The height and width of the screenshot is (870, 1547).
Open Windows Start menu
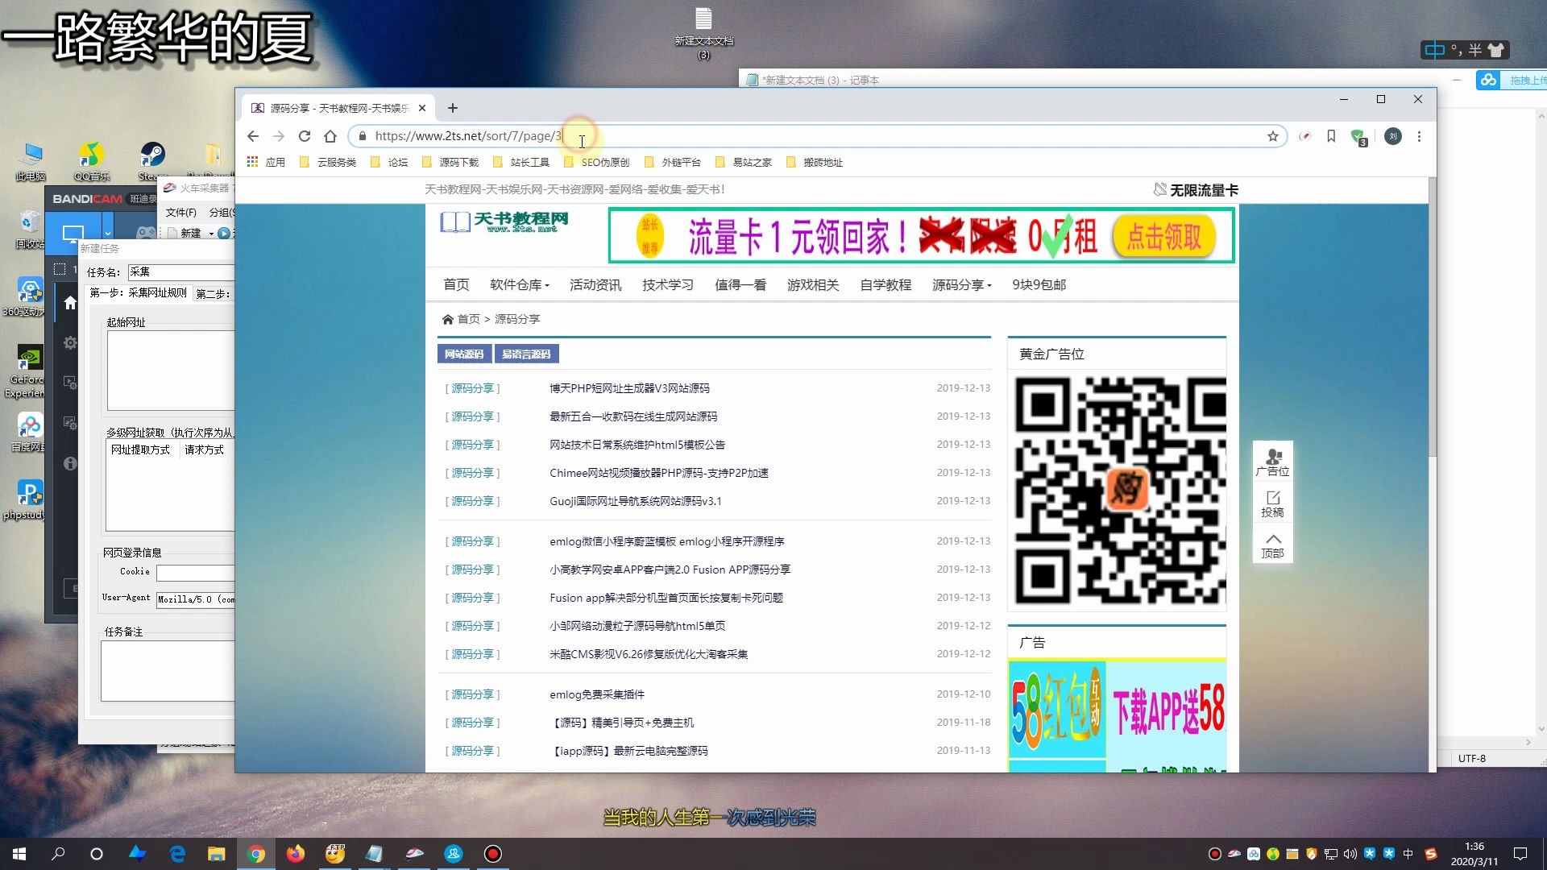(19, 854)
